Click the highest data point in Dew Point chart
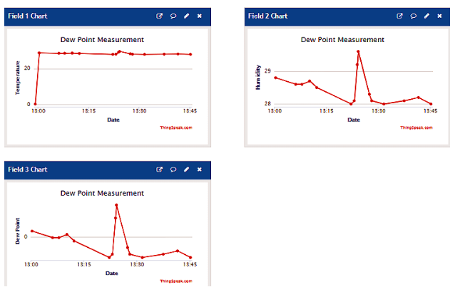This screenshot has width=460, height=292. click(x=116, y=205)
